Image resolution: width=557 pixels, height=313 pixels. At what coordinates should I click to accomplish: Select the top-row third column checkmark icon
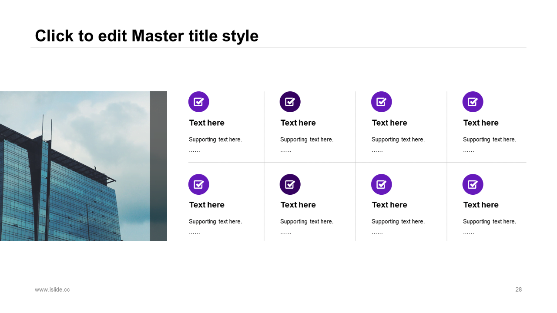pyautogui.click(x=381, y=102)
